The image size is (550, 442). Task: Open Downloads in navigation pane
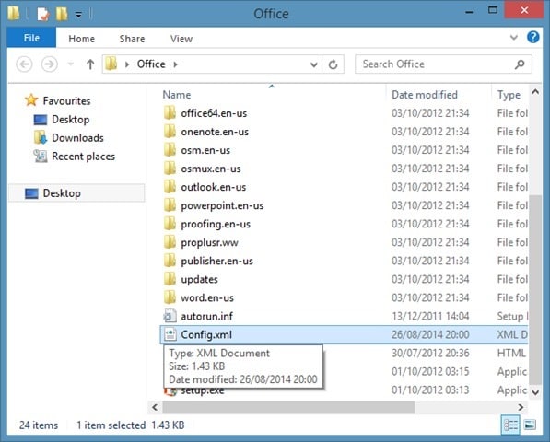pos(77,138)
